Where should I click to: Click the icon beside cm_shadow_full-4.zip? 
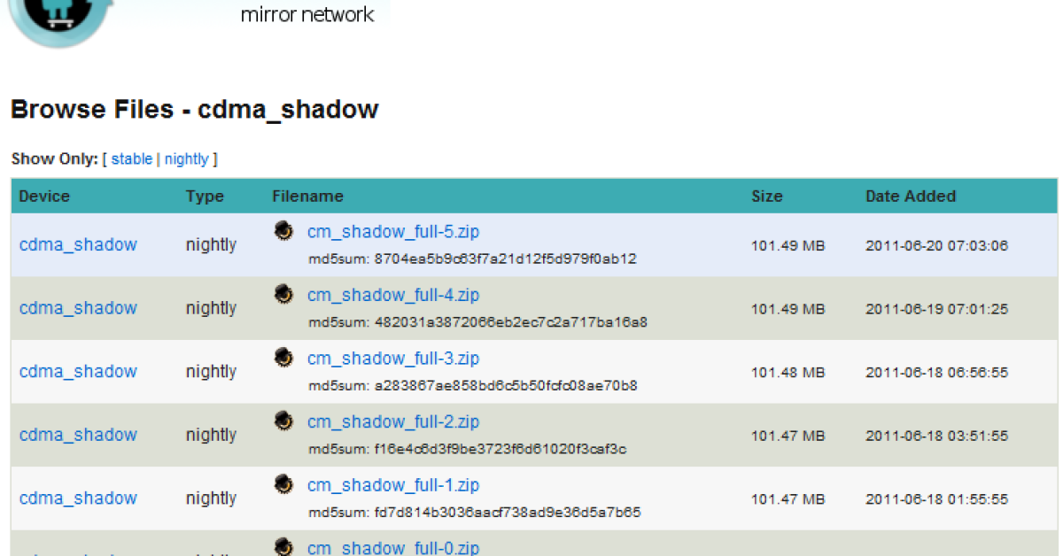tap(283, 294)
